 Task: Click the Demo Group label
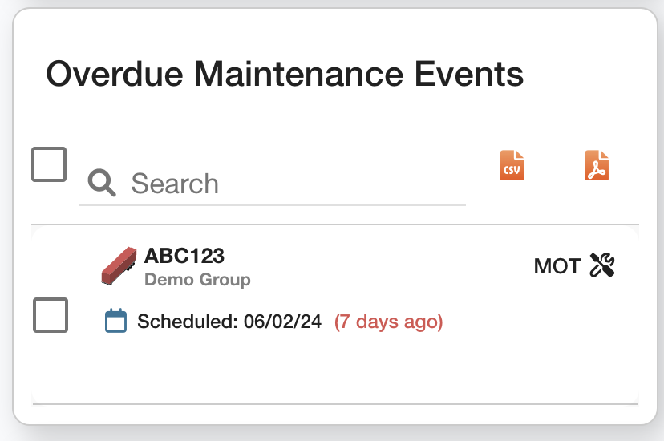[x=197, y=280]
